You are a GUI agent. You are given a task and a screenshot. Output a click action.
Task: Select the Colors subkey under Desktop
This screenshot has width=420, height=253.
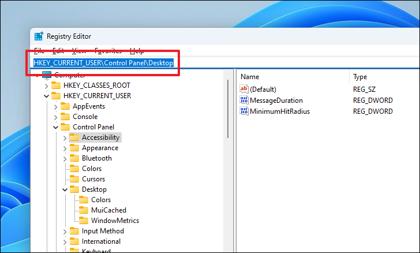click(x=101, y=200)
